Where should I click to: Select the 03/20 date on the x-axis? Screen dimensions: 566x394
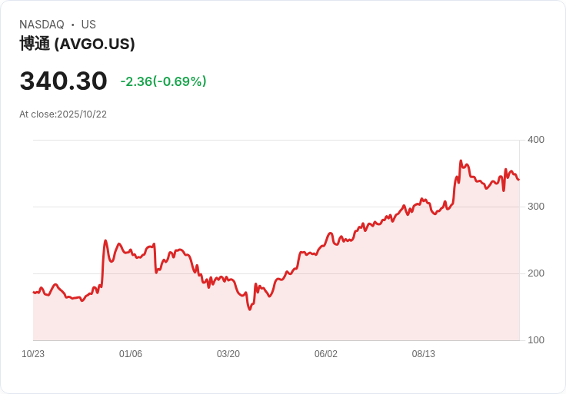pos(228,354)
